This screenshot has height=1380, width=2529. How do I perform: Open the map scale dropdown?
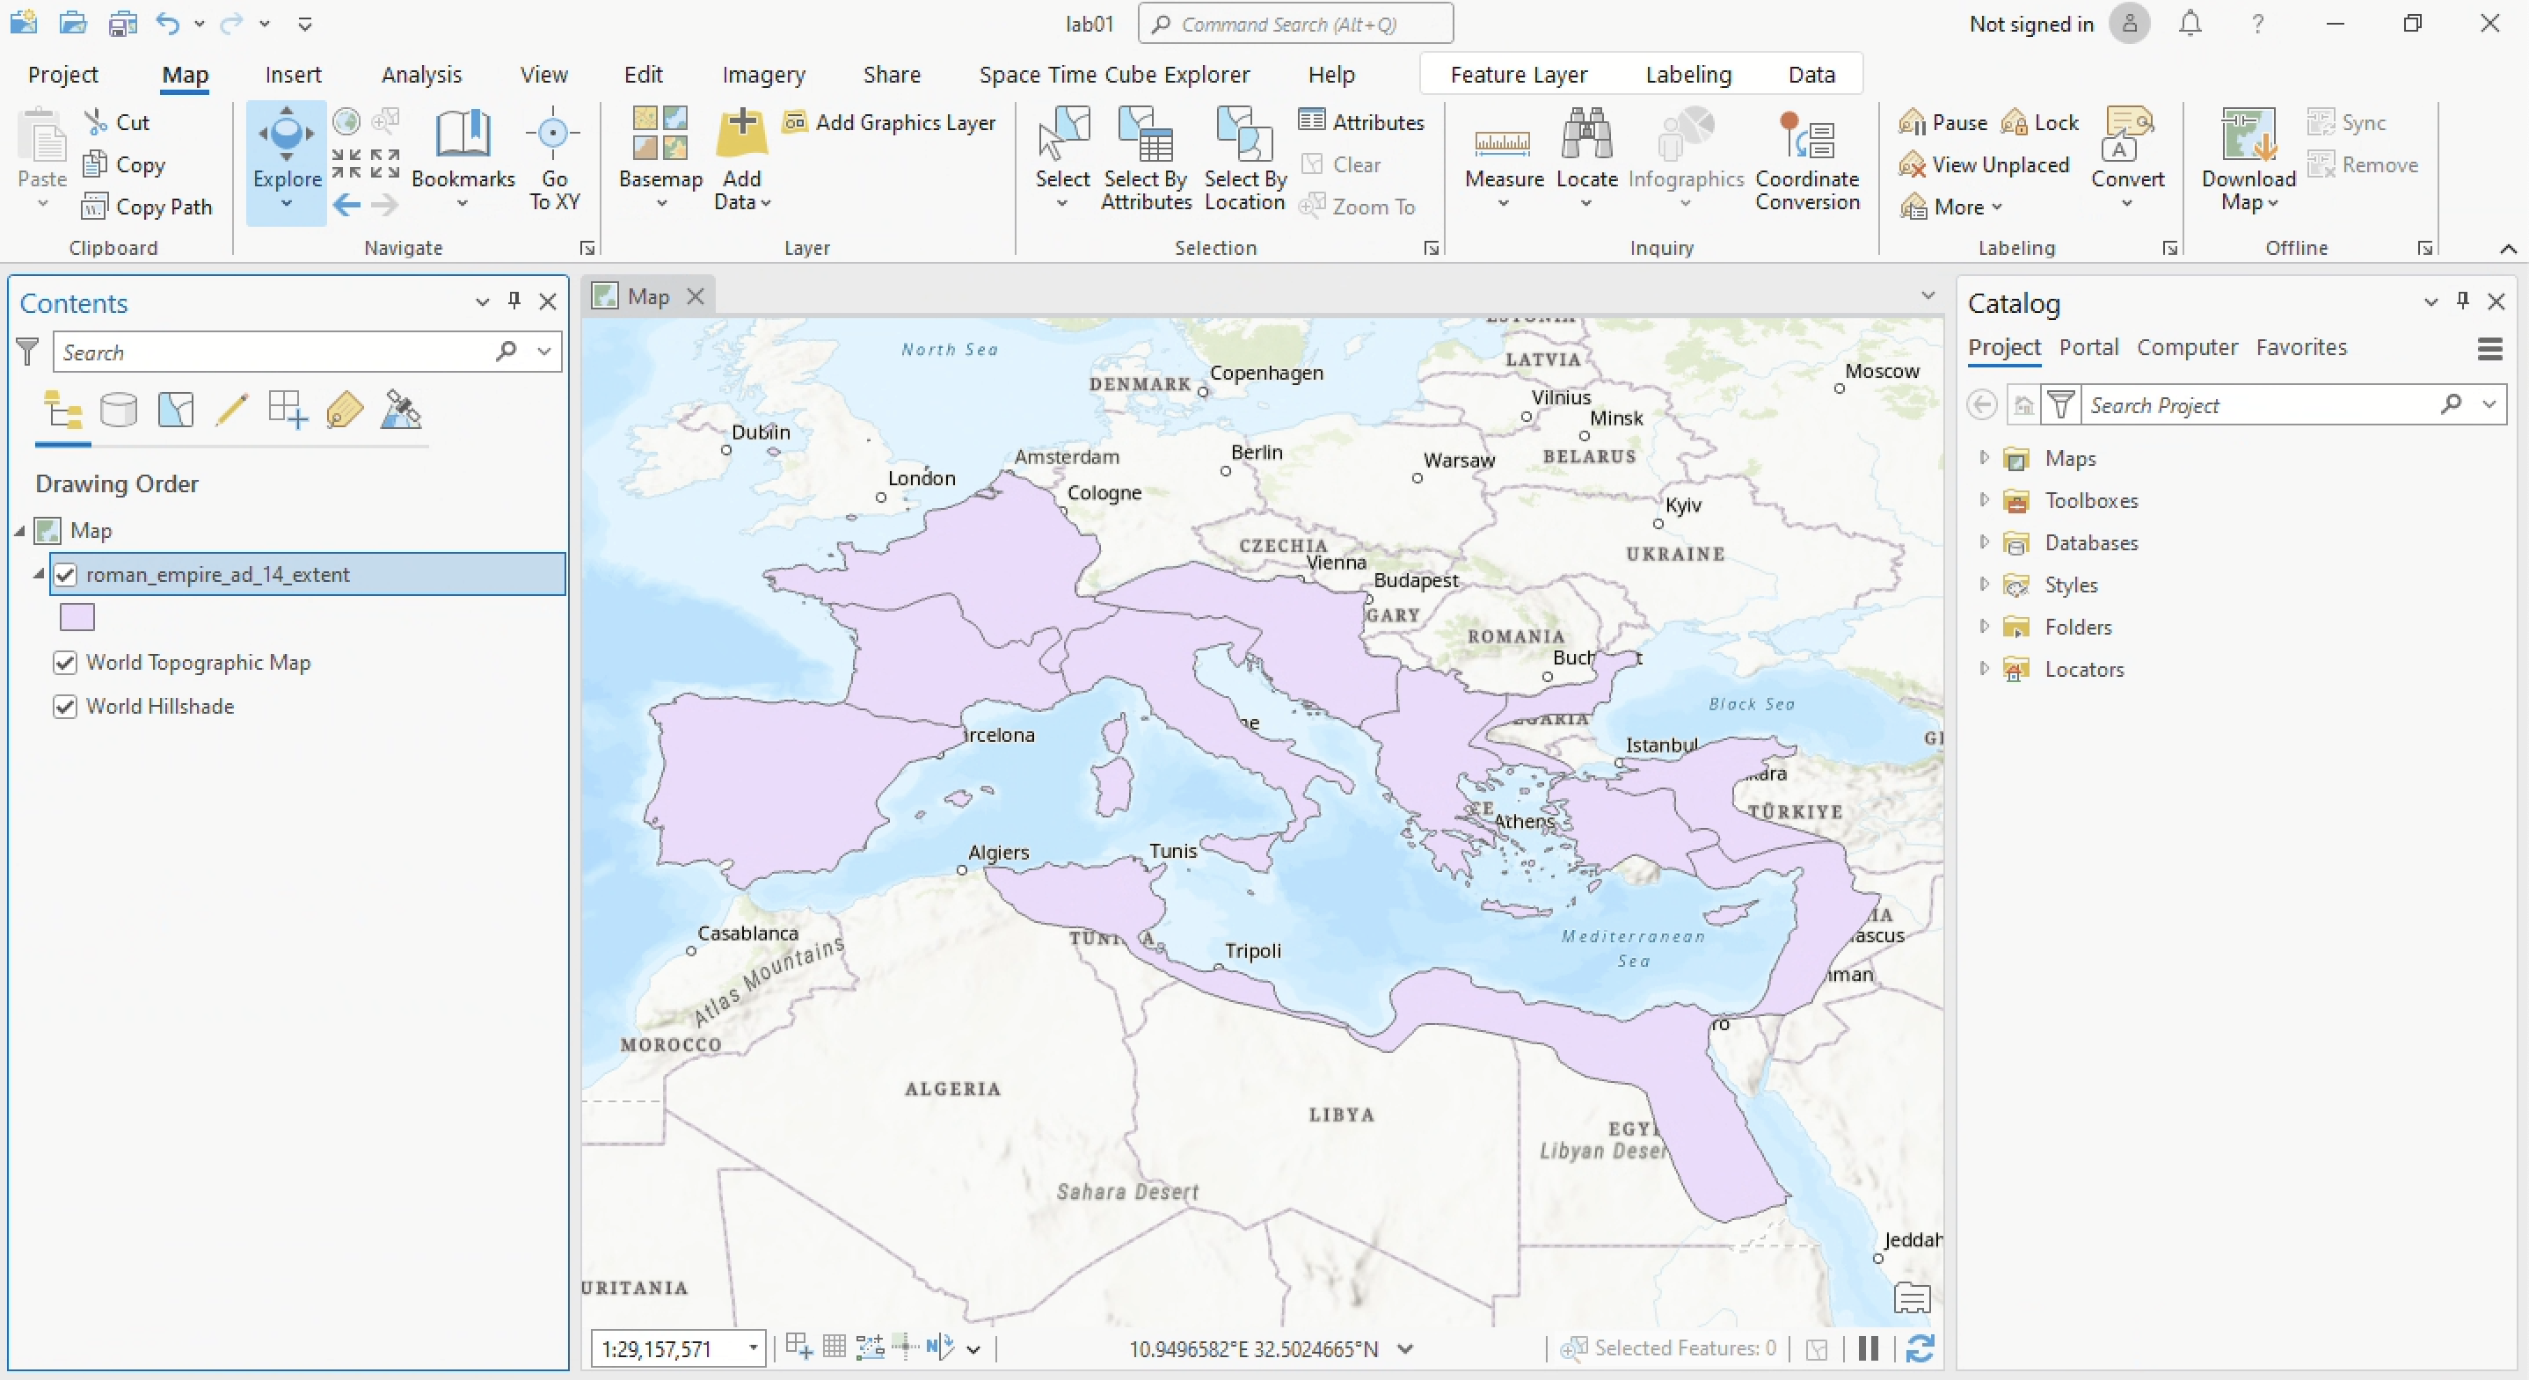[753, 1348]
